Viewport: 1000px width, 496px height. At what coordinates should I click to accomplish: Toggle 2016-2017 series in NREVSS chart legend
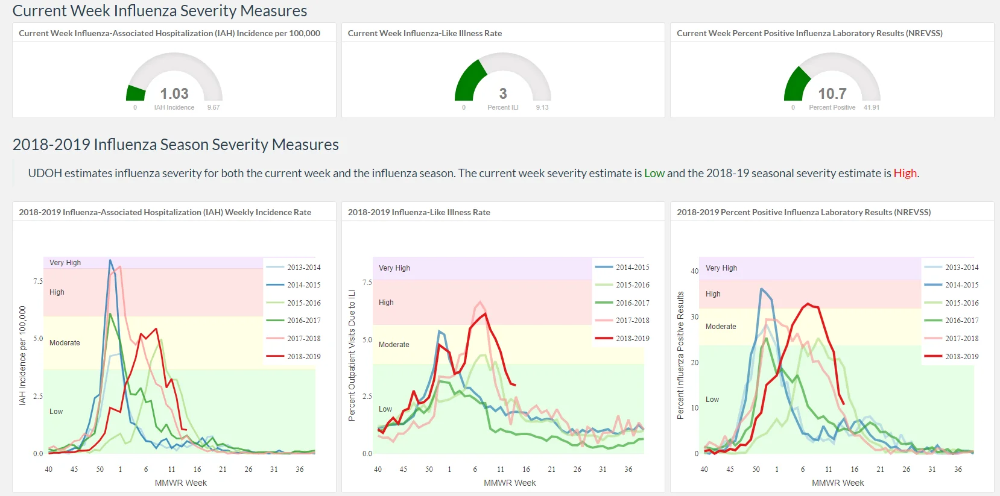pos(952,321)
